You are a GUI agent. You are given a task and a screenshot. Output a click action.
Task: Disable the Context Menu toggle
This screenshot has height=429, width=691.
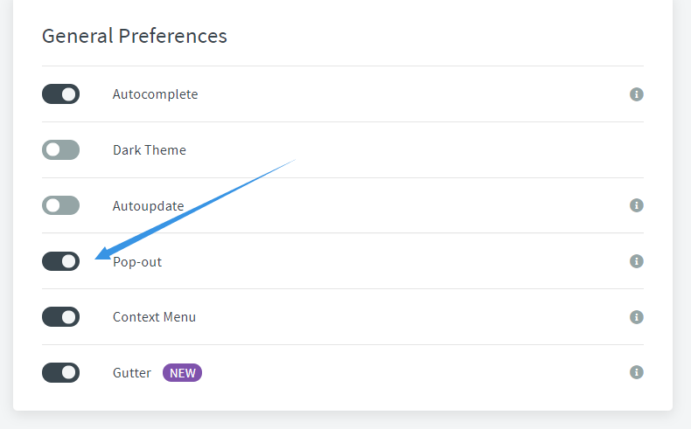[61, 317]
